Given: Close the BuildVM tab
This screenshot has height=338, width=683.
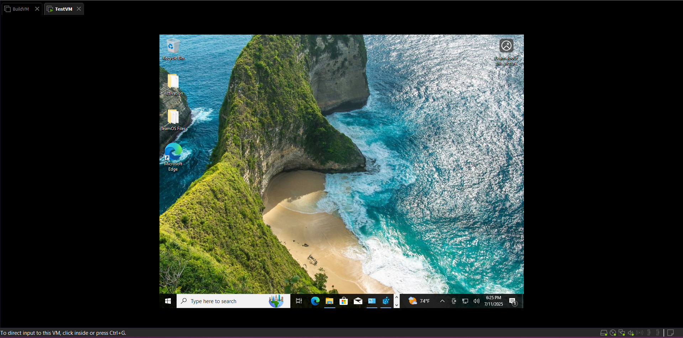Looking at the screenshot, I should point(37,9).
